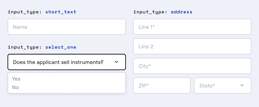259x107 pixels.
Task: Focus the Name text field
Action: pyautogui.click(x=67, y=27)
